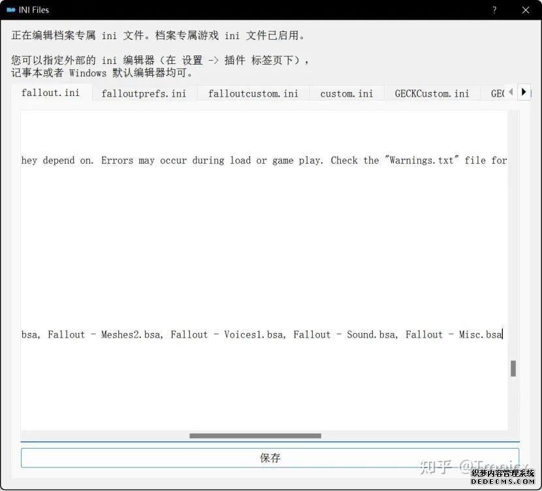Click the question mark help button

pos(495,10)
